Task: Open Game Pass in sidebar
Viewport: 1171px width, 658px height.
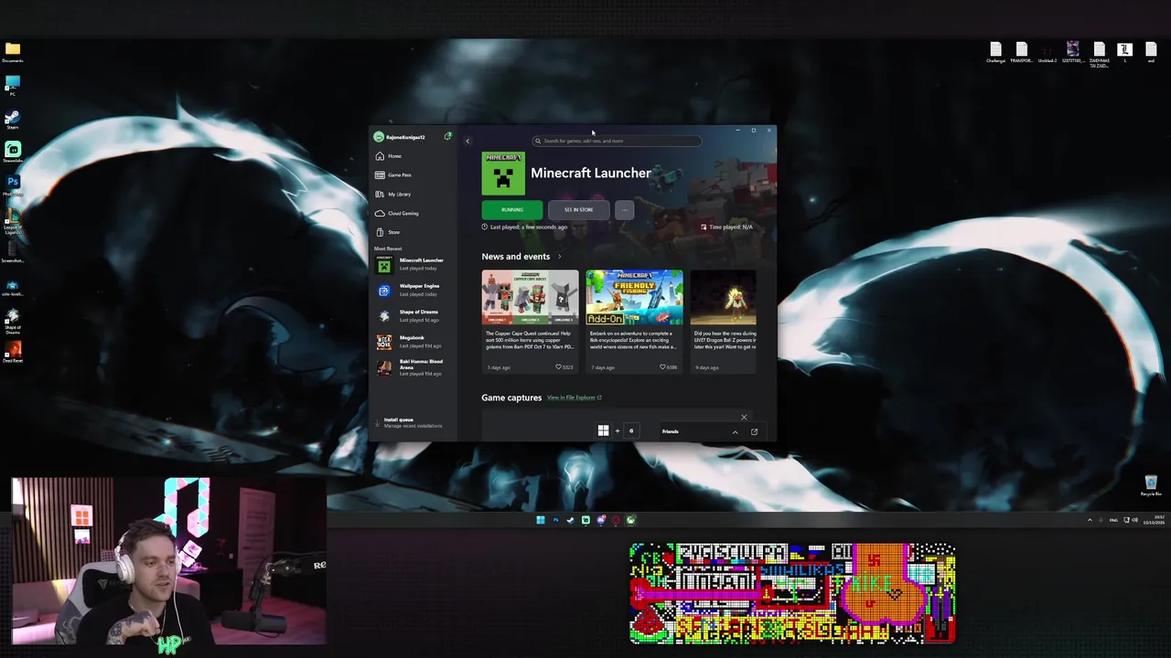Action: (x=412, y=175)
